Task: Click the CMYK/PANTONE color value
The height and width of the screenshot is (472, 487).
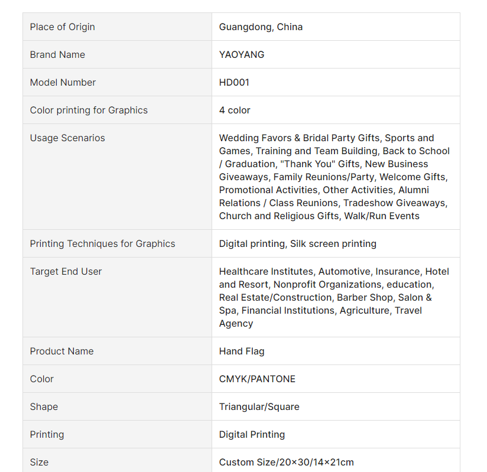Action: click(257, 379)
